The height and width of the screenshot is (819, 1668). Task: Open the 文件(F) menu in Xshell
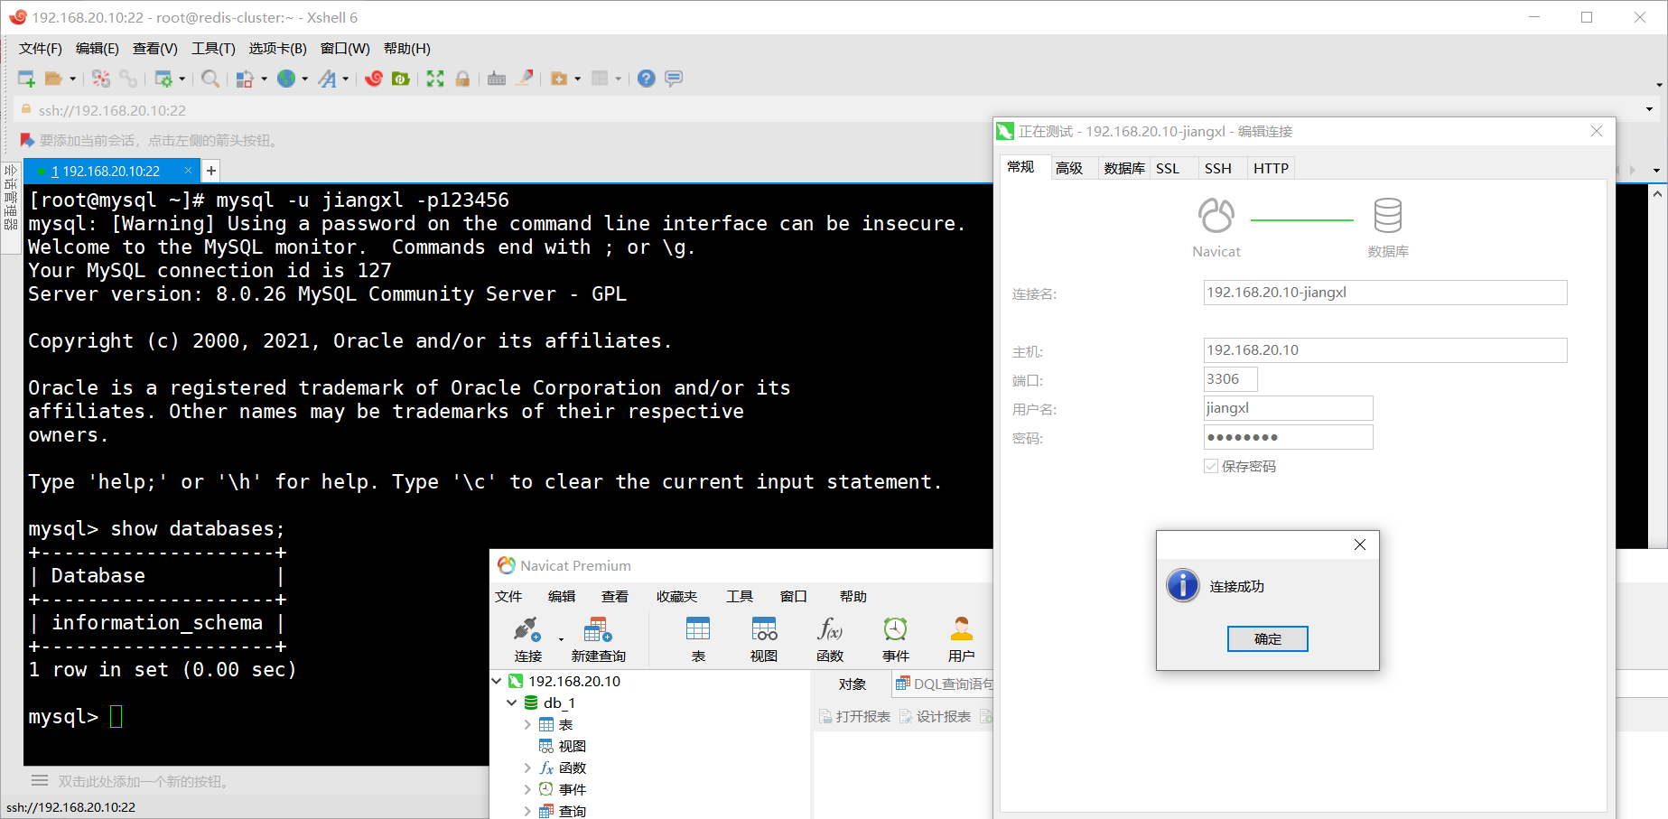(x=41, y=49)
